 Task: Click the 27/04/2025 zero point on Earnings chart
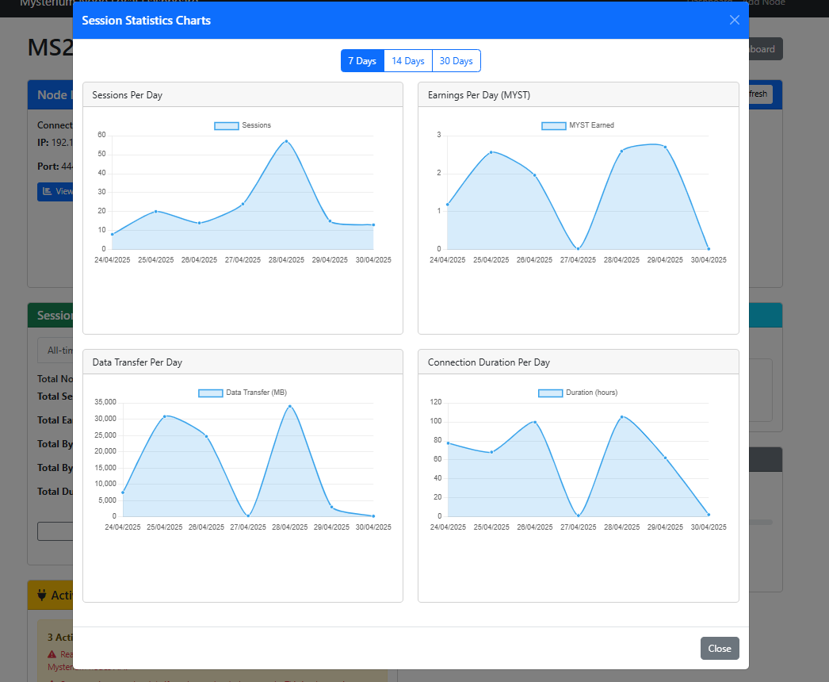click(579, 249)
